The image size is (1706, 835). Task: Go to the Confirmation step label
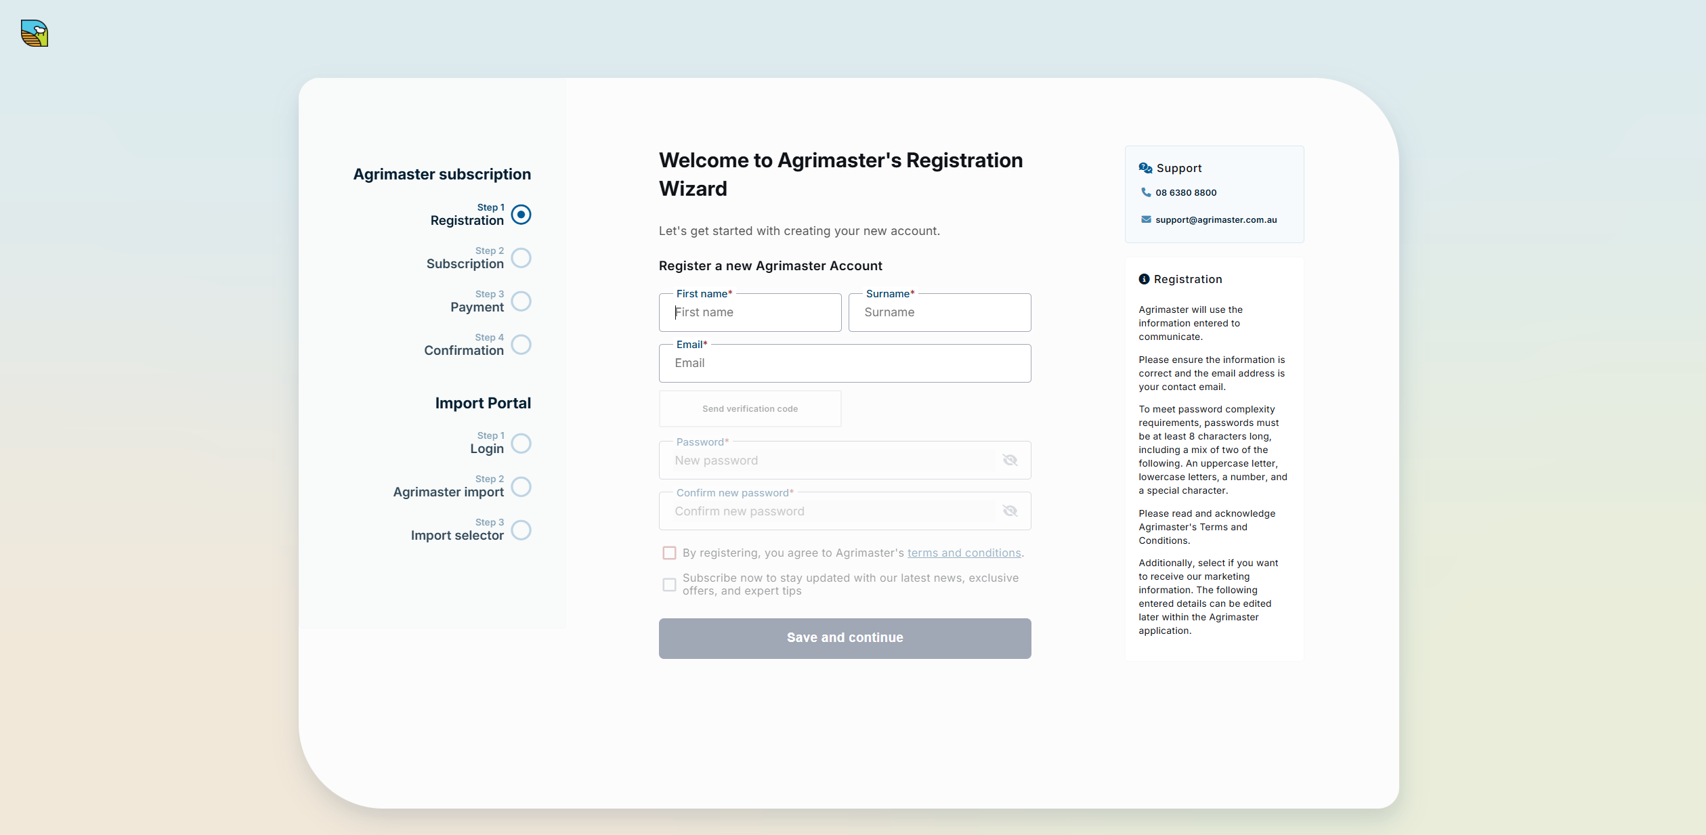click(464, 351)
